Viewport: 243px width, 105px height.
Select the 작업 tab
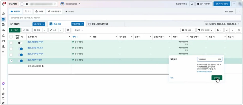pos(28,11)
